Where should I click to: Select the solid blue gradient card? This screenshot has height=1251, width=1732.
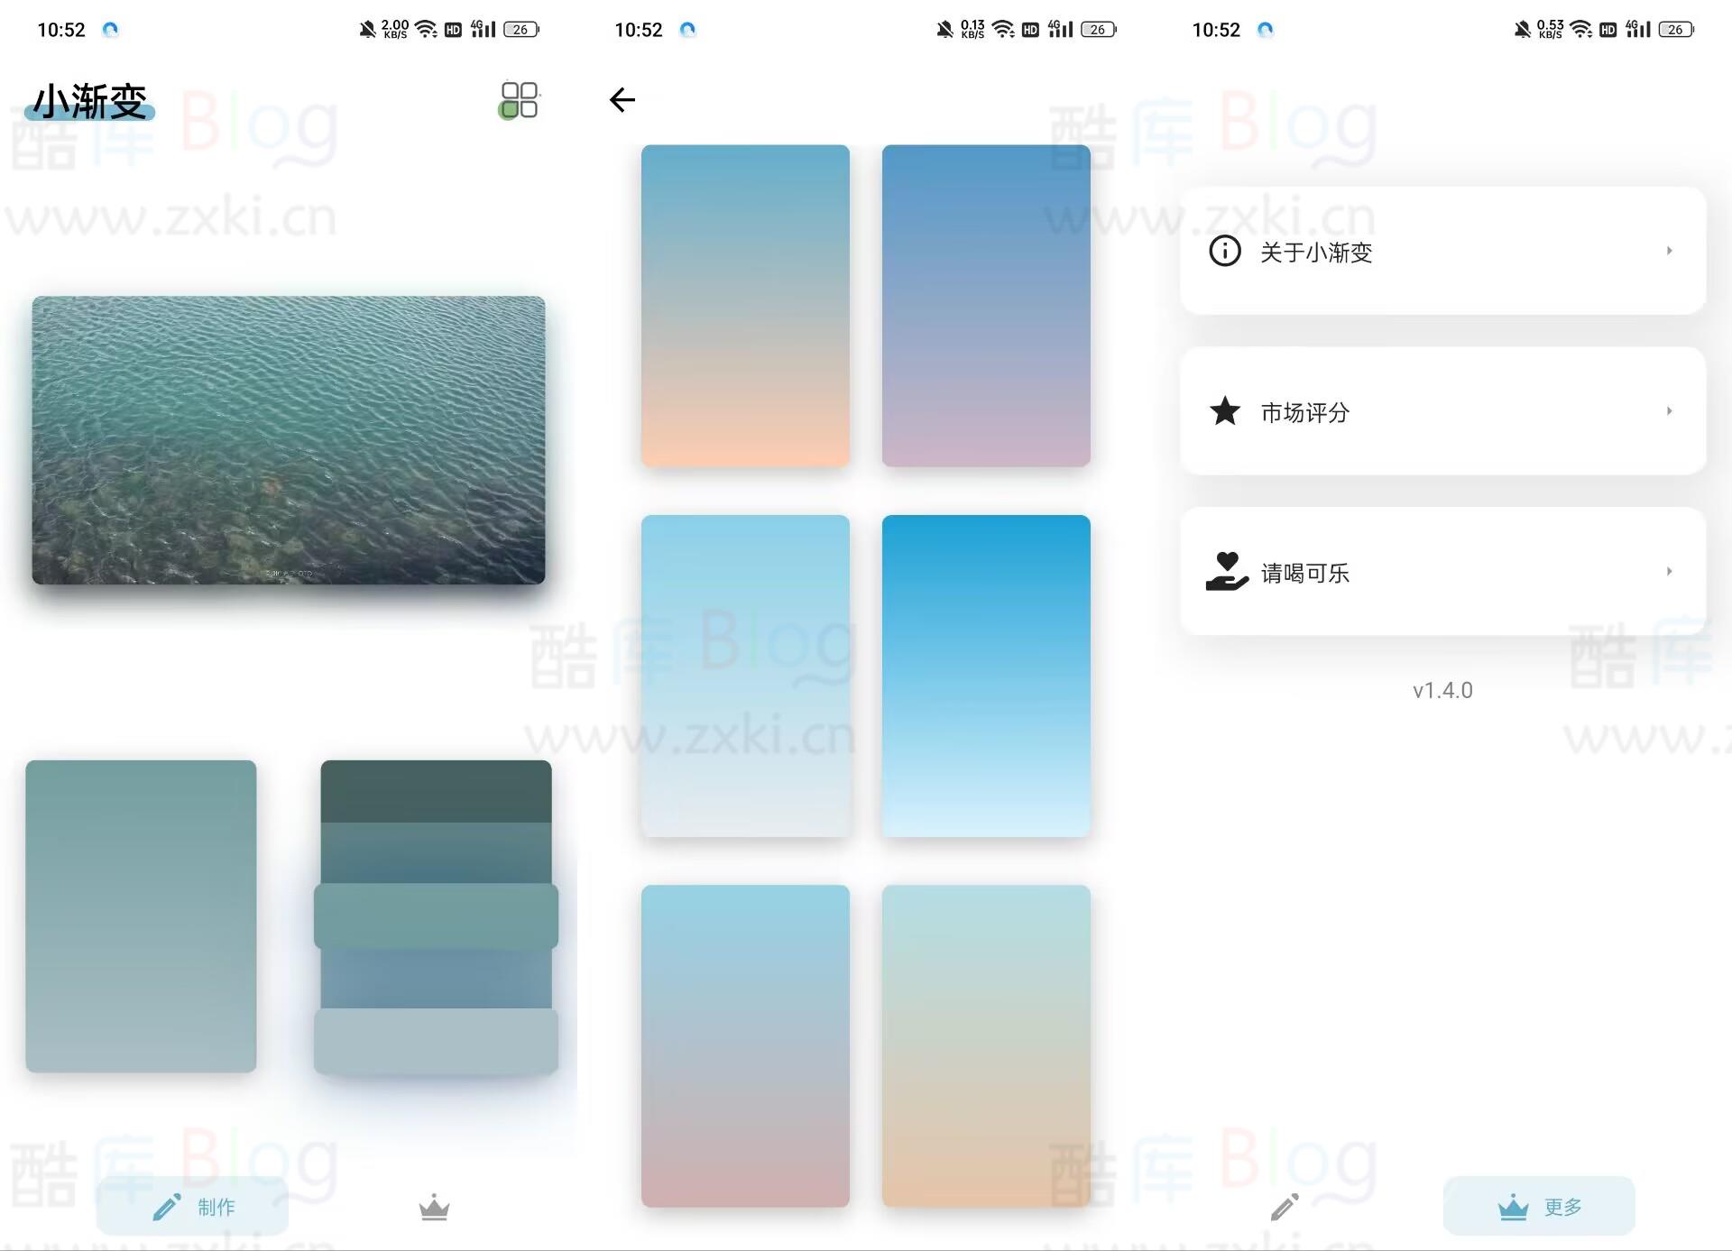pos(986,675)
